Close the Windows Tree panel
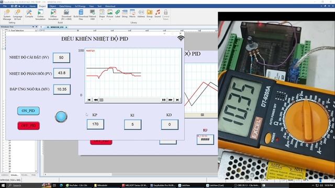Screen dimensions: 335x188 coord(36,27)
